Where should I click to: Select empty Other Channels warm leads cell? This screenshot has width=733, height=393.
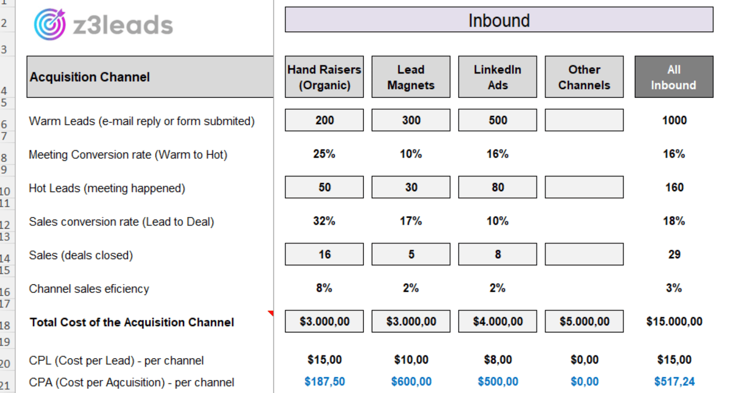click(x=584, y=120)
